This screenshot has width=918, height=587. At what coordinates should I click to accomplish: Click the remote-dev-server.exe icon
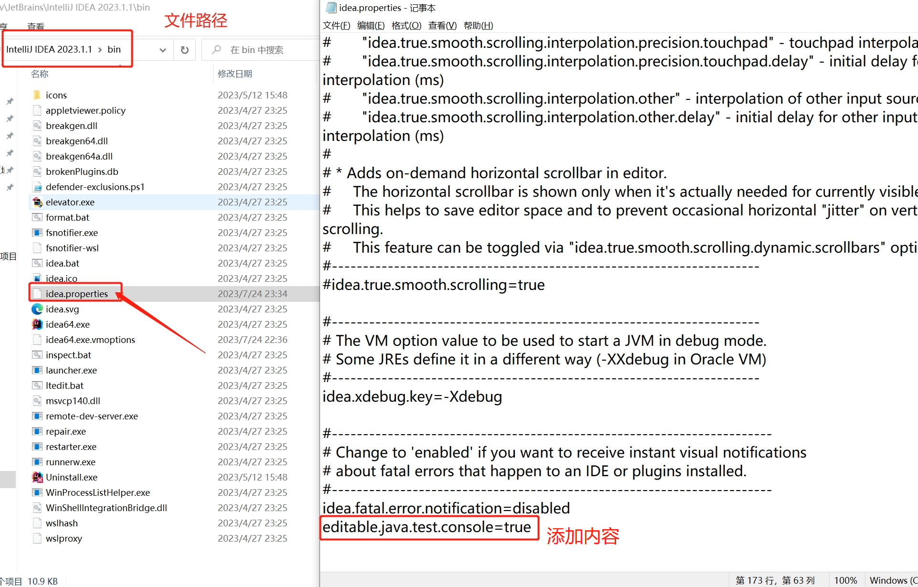coord(37,416)
